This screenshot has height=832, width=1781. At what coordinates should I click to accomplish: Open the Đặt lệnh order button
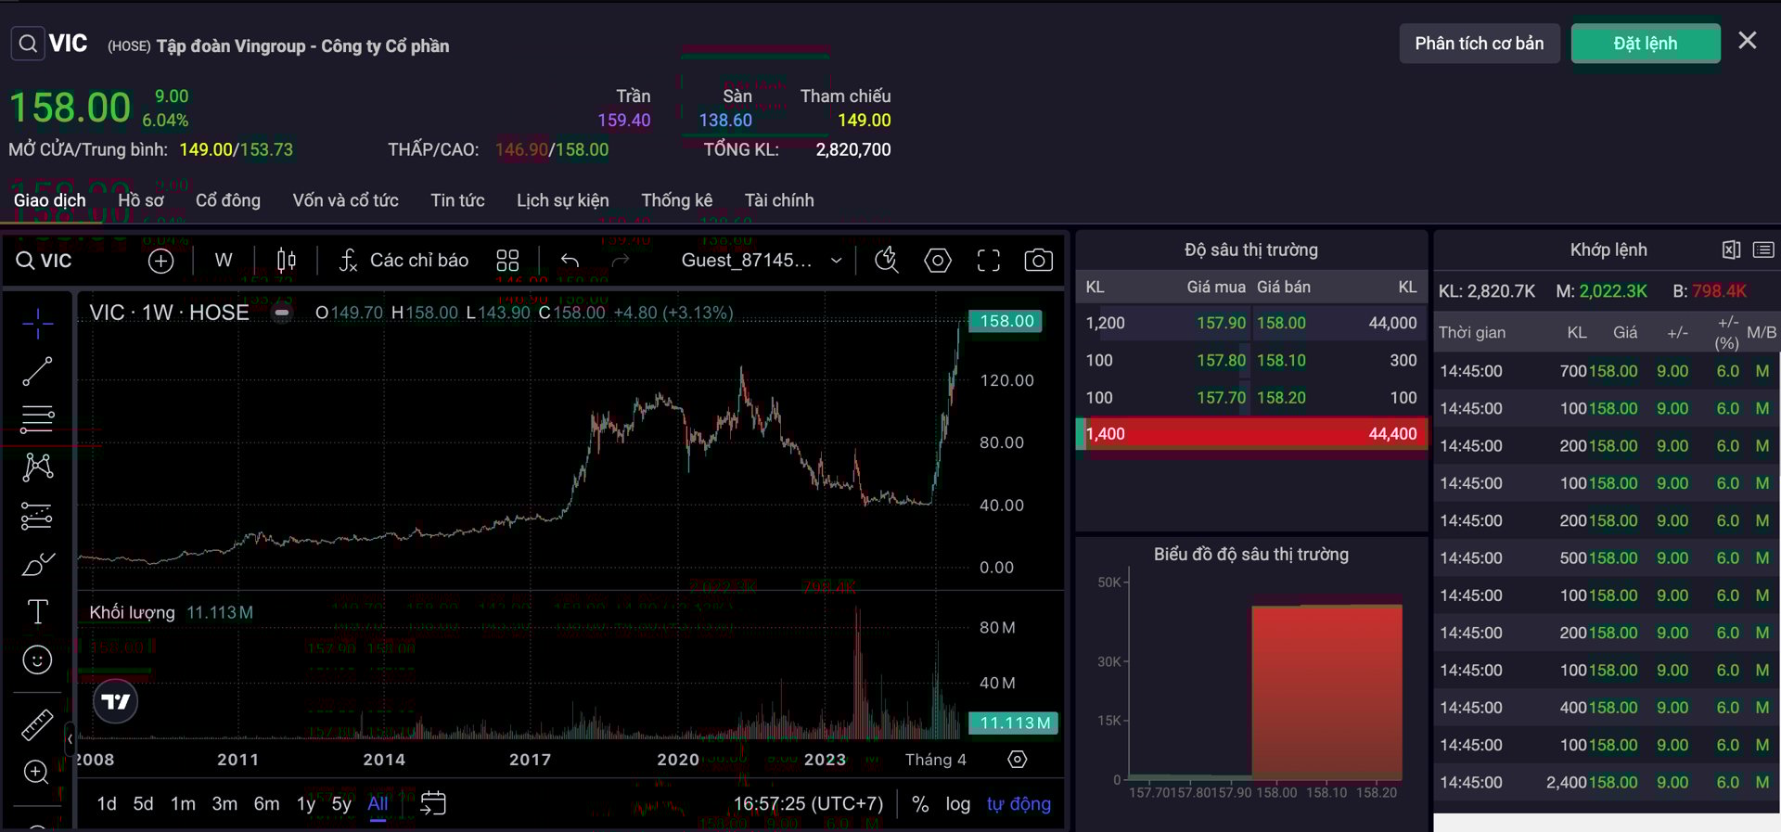(x=1645, y=44)
